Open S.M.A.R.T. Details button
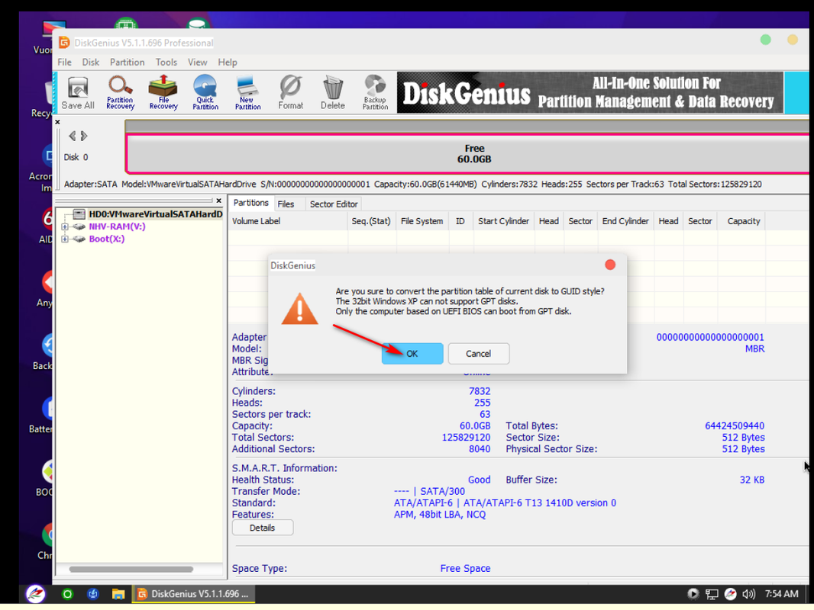The height and width of the screenshot is (610, 814). (x=262, y=528)
